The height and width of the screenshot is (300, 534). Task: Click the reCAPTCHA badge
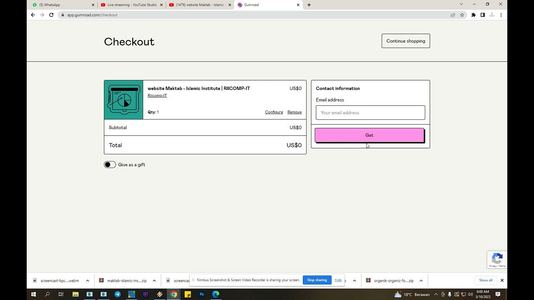[x=497, y=260]
